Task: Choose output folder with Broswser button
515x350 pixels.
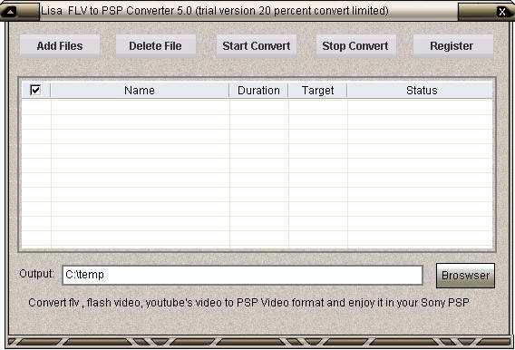Action: pos(465,276)
